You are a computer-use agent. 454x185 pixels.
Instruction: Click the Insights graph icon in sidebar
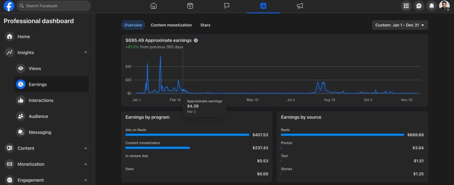[10, 52]
